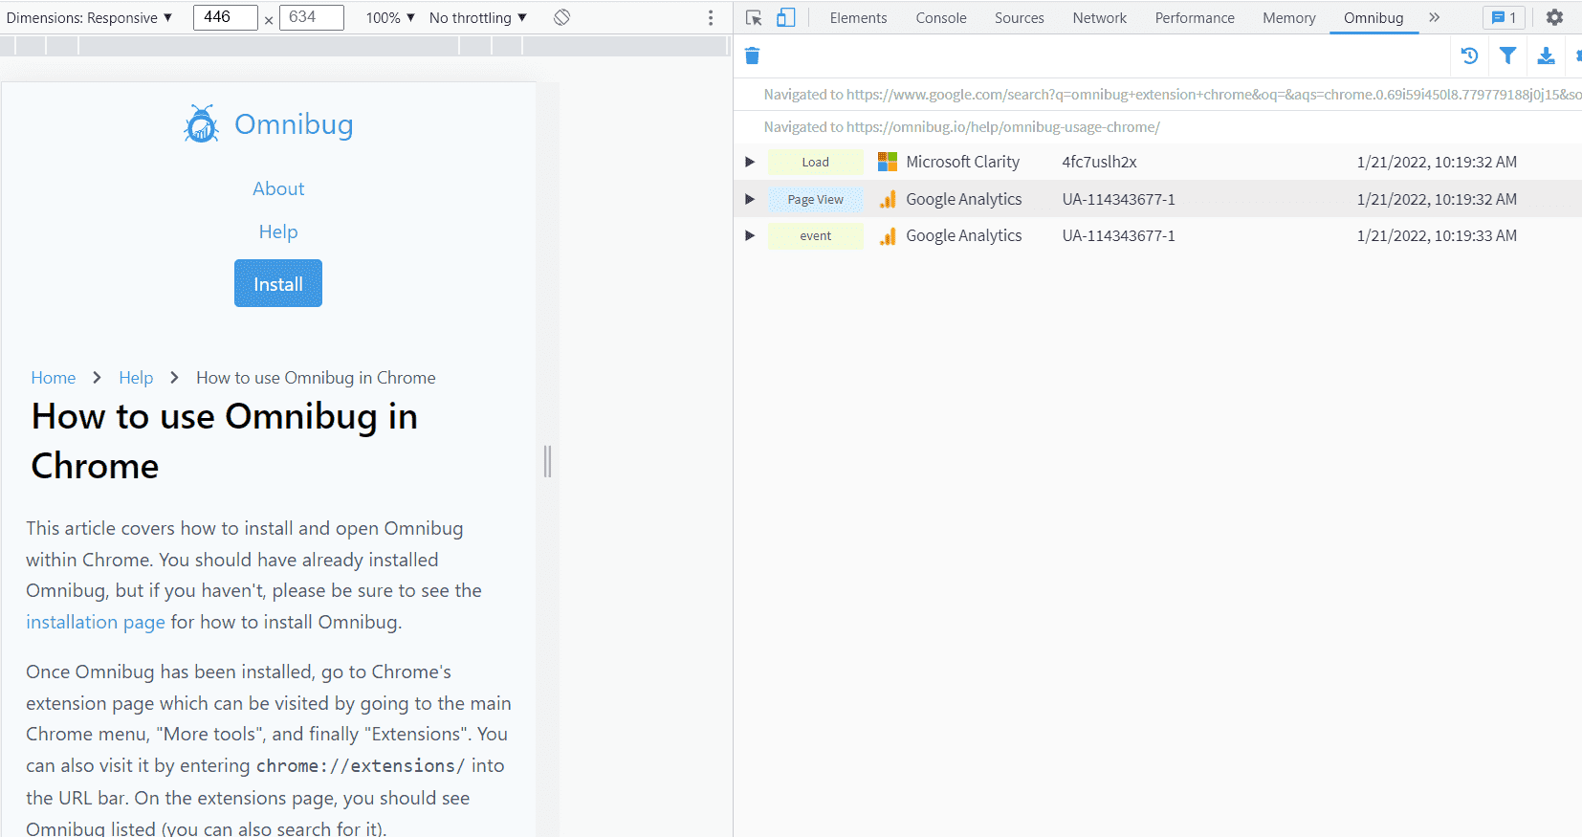Go to Home breadcrumb link
Screen dimensions: 1582x837
coord(54,378)
